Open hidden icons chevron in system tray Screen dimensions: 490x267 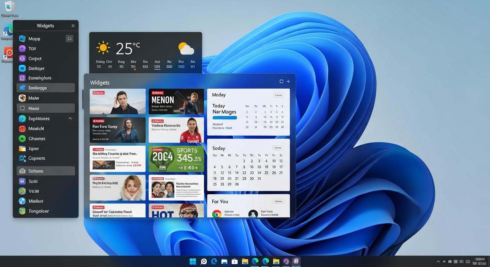click(438, 261)
